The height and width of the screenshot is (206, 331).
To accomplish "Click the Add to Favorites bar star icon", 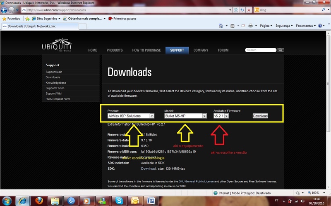I will click(27, 19).
